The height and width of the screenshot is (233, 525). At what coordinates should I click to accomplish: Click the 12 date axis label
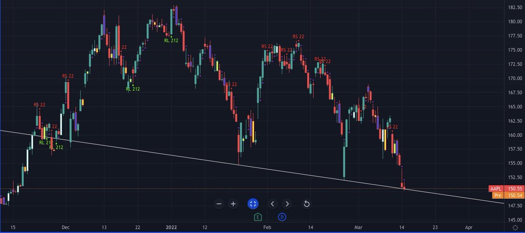pos(205,227)
